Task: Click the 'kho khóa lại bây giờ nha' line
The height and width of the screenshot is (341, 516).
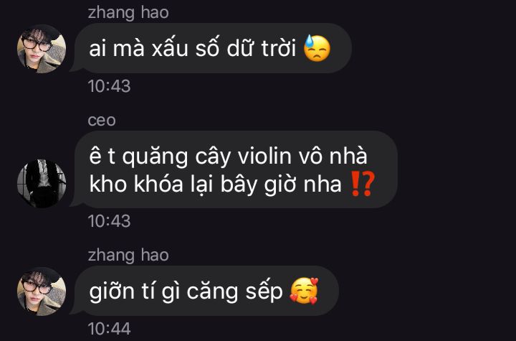Action: (x=216, y=184)
